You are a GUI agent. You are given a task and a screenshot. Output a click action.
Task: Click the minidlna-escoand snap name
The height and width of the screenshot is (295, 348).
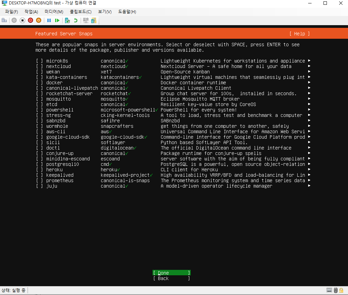point(68,159)
